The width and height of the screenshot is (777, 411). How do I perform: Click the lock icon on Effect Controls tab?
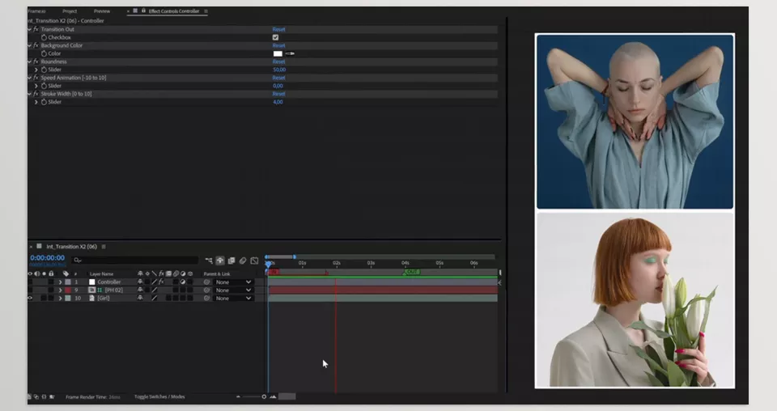pyautogui.click(x=143, y=11)
